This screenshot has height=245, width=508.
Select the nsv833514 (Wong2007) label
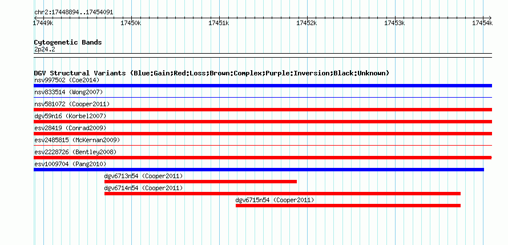tap(68, 92)
